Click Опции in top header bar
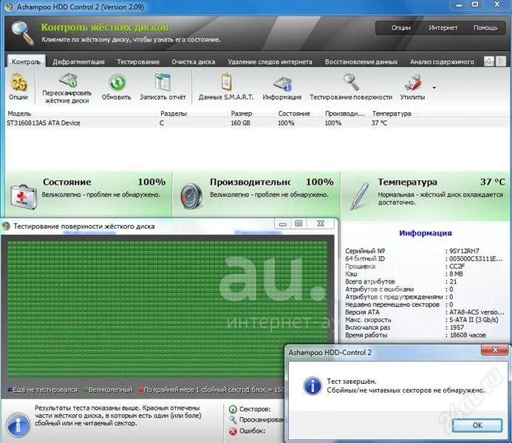The width and height of the screenshot is (512, 443). (x=401, y=28)
